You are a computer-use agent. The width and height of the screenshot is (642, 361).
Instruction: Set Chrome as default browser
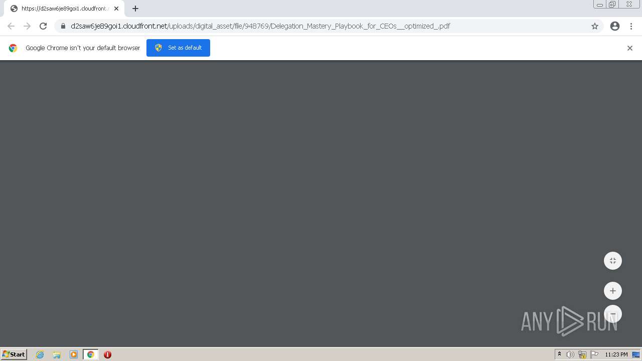[x=178, y=48]
